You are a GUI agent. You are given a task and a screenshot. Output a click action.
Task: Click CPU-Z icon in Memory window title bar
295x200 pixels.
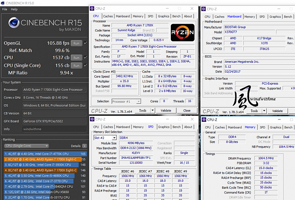pyautogui.click(x=204, y=119)
